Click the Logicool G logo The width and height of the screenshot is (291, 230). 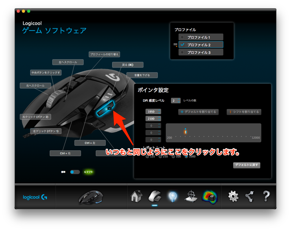35,197
